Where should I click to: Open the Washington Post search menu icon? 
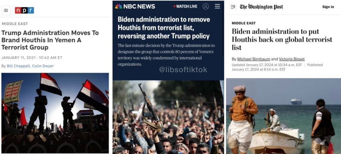pos(233,7)
